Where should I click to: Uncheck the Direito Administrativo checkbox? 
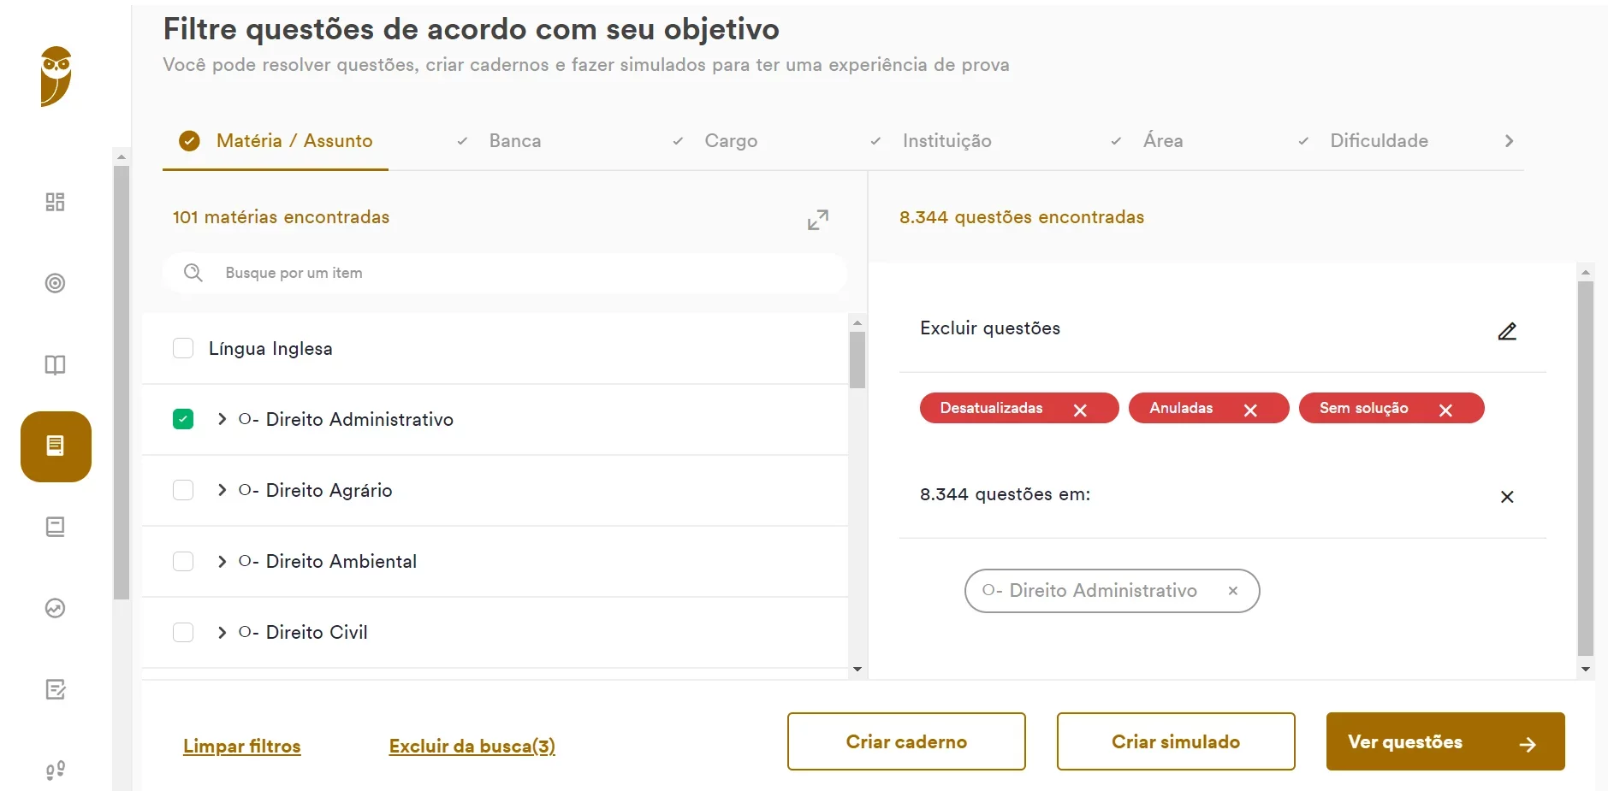(183, 419)
